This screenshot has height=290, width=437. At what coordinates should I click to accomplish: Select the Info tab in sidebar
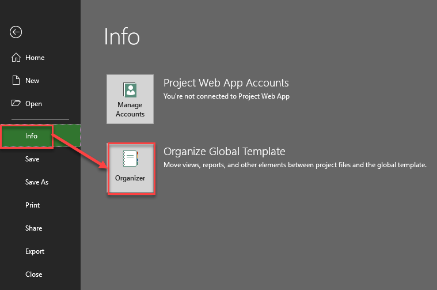point(31,136)
